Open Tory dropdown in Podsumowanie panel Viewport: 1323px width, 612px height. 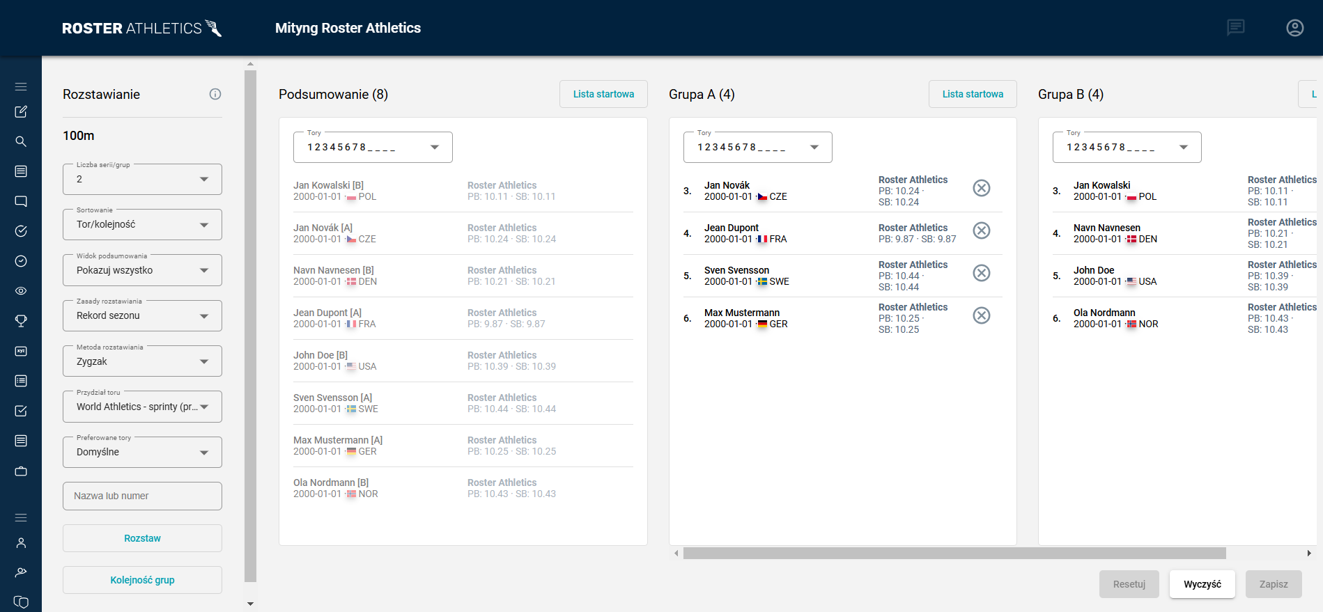pos(373,147)
